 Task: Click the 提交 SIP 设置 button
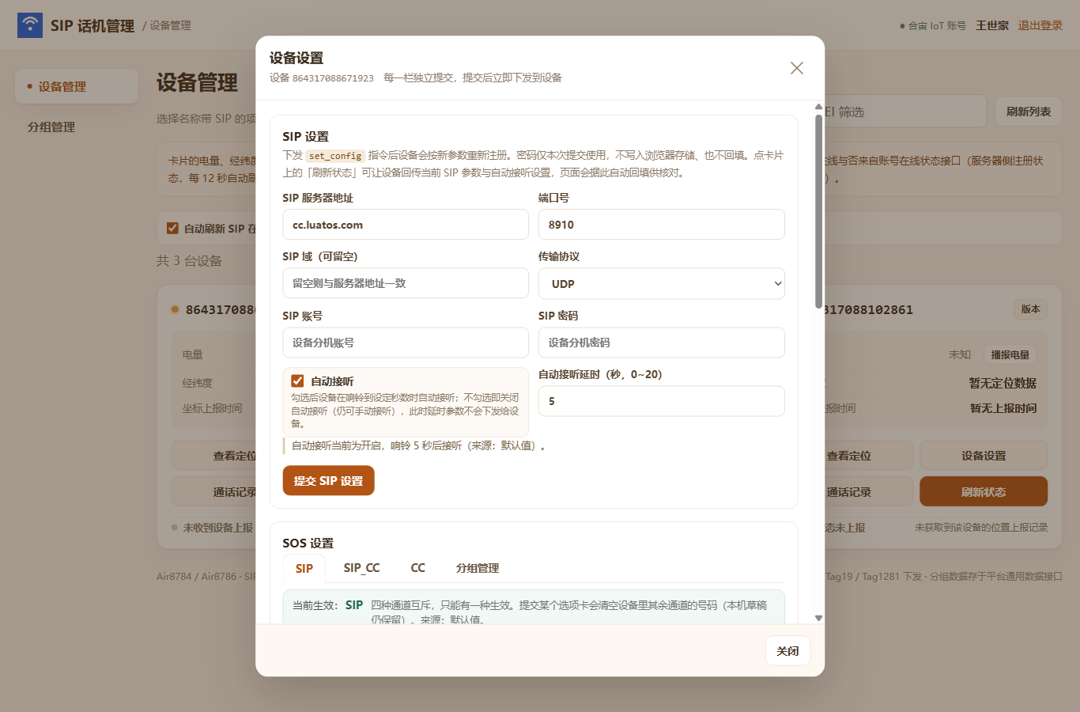(328, 480)
